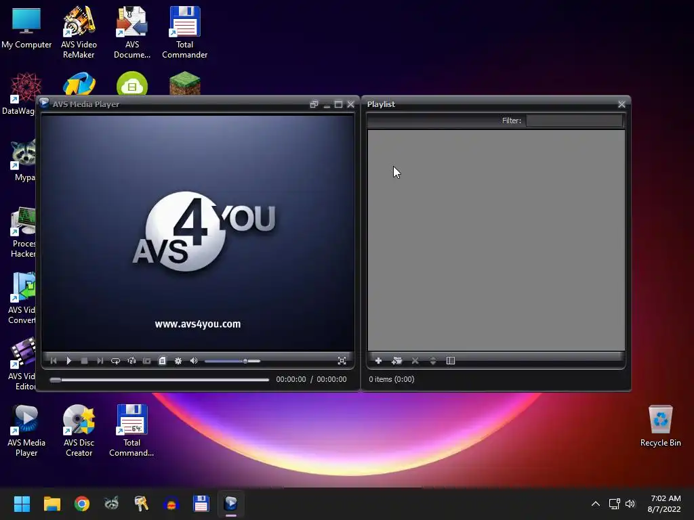Select the Recycle Bin desktop icon

660,427
